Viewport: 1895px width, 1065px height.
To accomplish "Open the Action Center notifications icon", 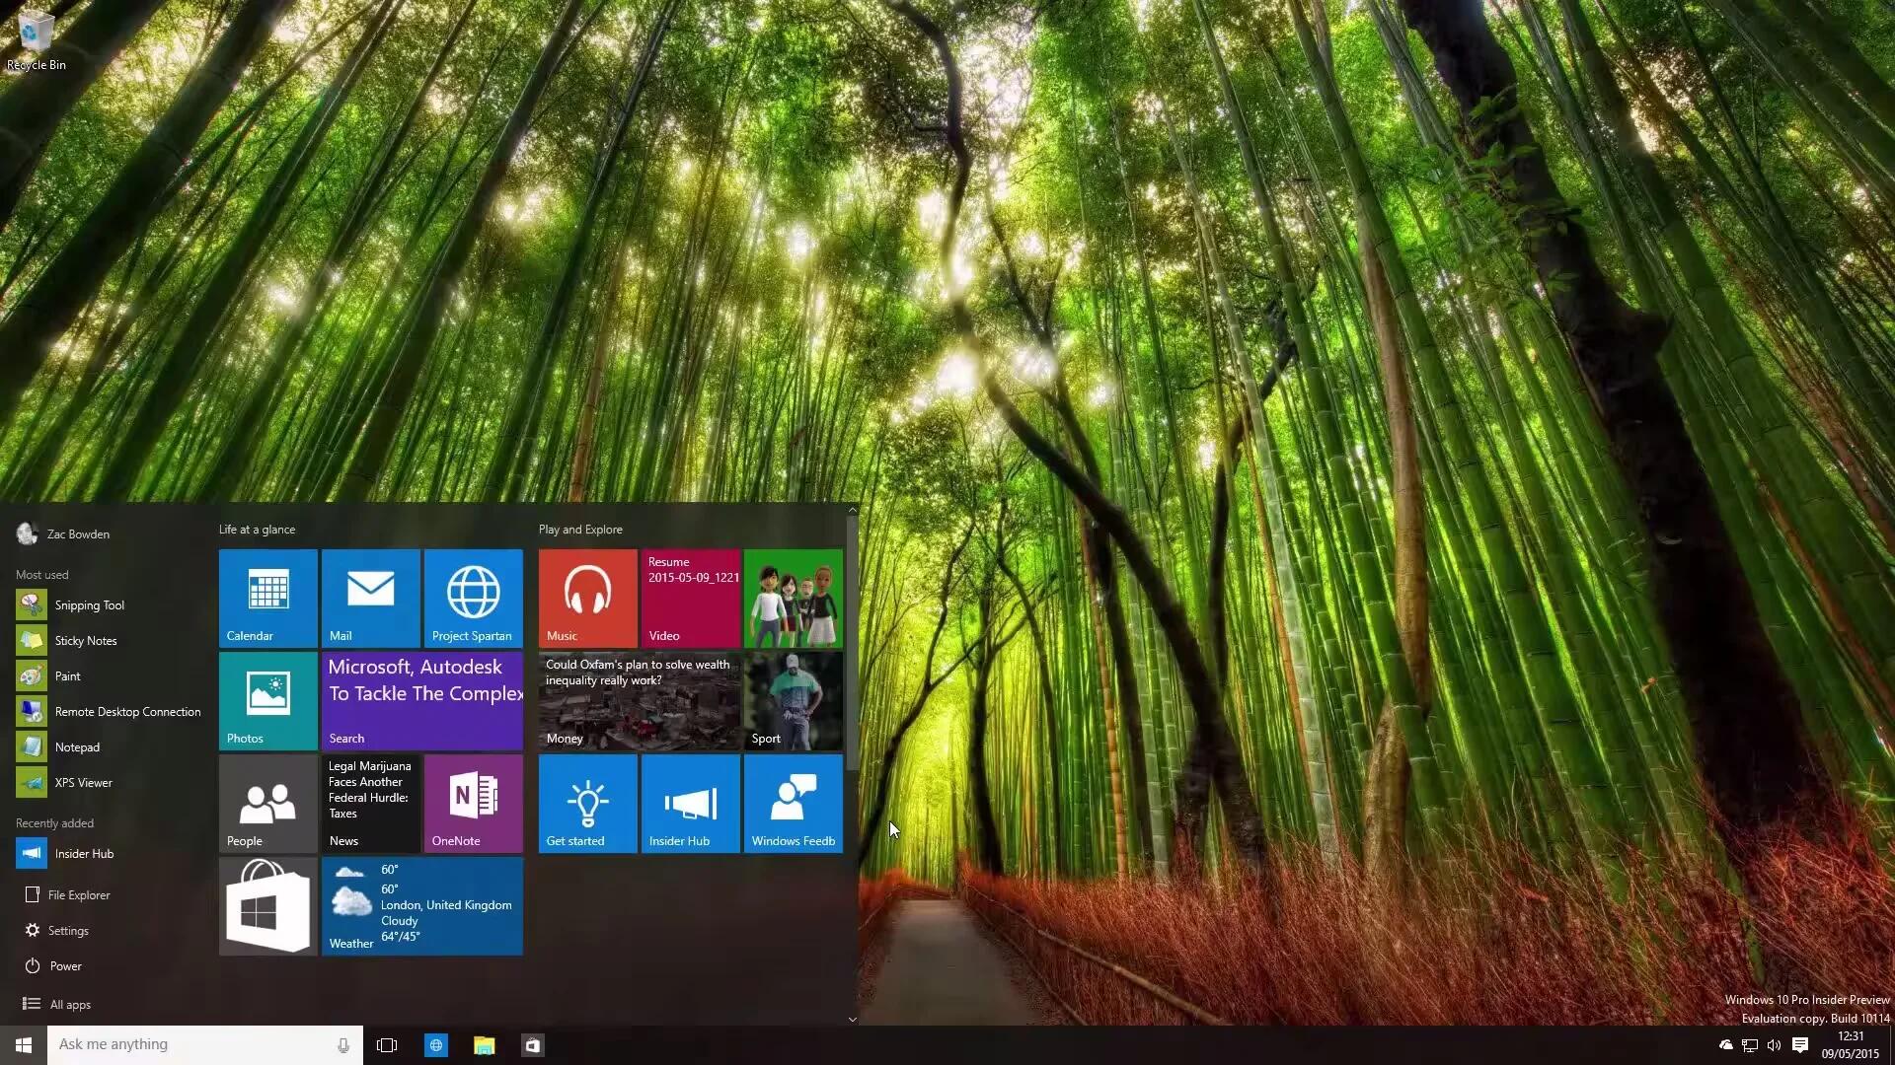I will click(x=1800, y=1045).
